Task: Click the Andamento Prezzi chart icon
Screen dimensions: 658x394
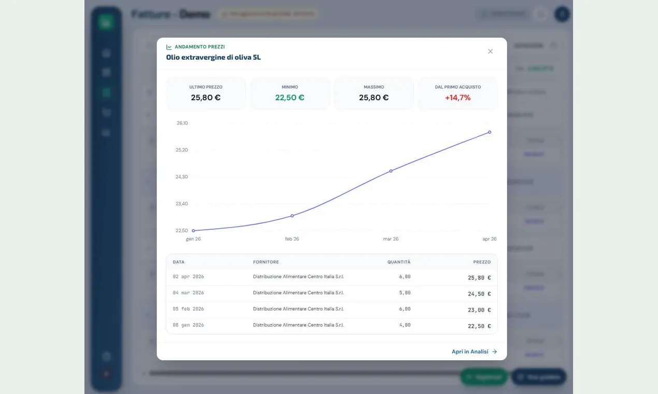Action: pyautogui.click(x=169, y=47)
